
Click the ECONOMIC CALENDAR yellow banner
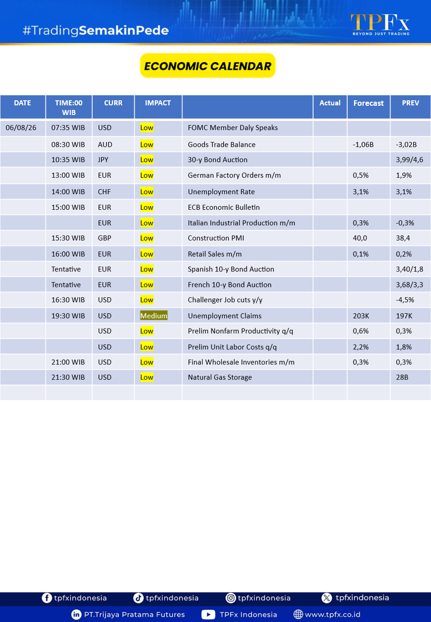point(208,66)
